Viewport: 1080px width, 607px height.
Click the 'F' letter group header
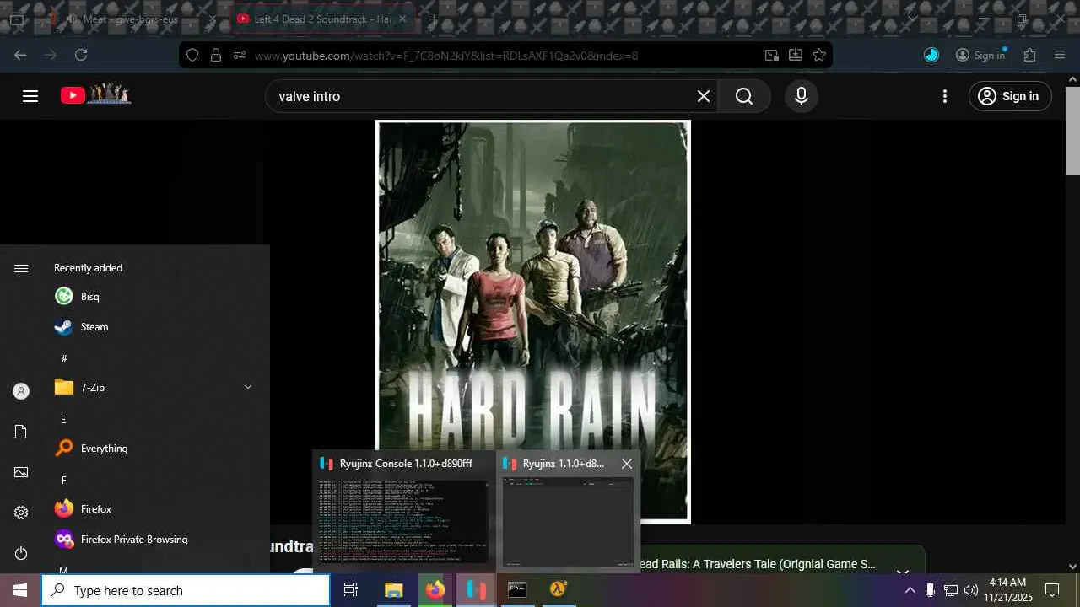[x=63, y=480]
